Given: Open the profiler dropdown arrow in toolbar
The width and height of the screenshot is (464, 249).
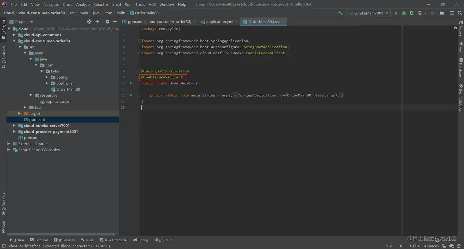Looking at the screenshot, I should pyautogui.click(x=425, y=14).
